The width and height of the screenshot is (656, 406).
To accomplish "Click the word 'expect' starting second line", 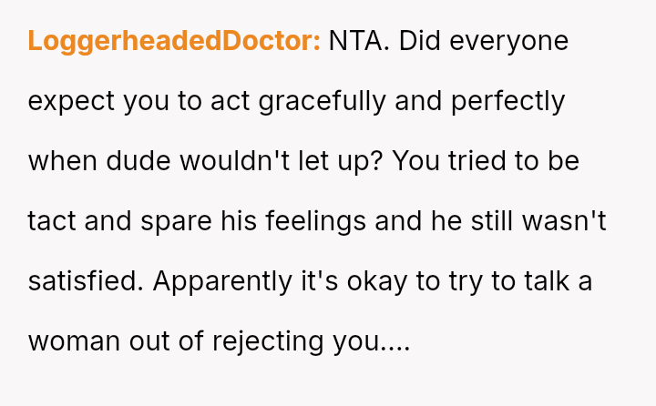I will click(71, 103).
